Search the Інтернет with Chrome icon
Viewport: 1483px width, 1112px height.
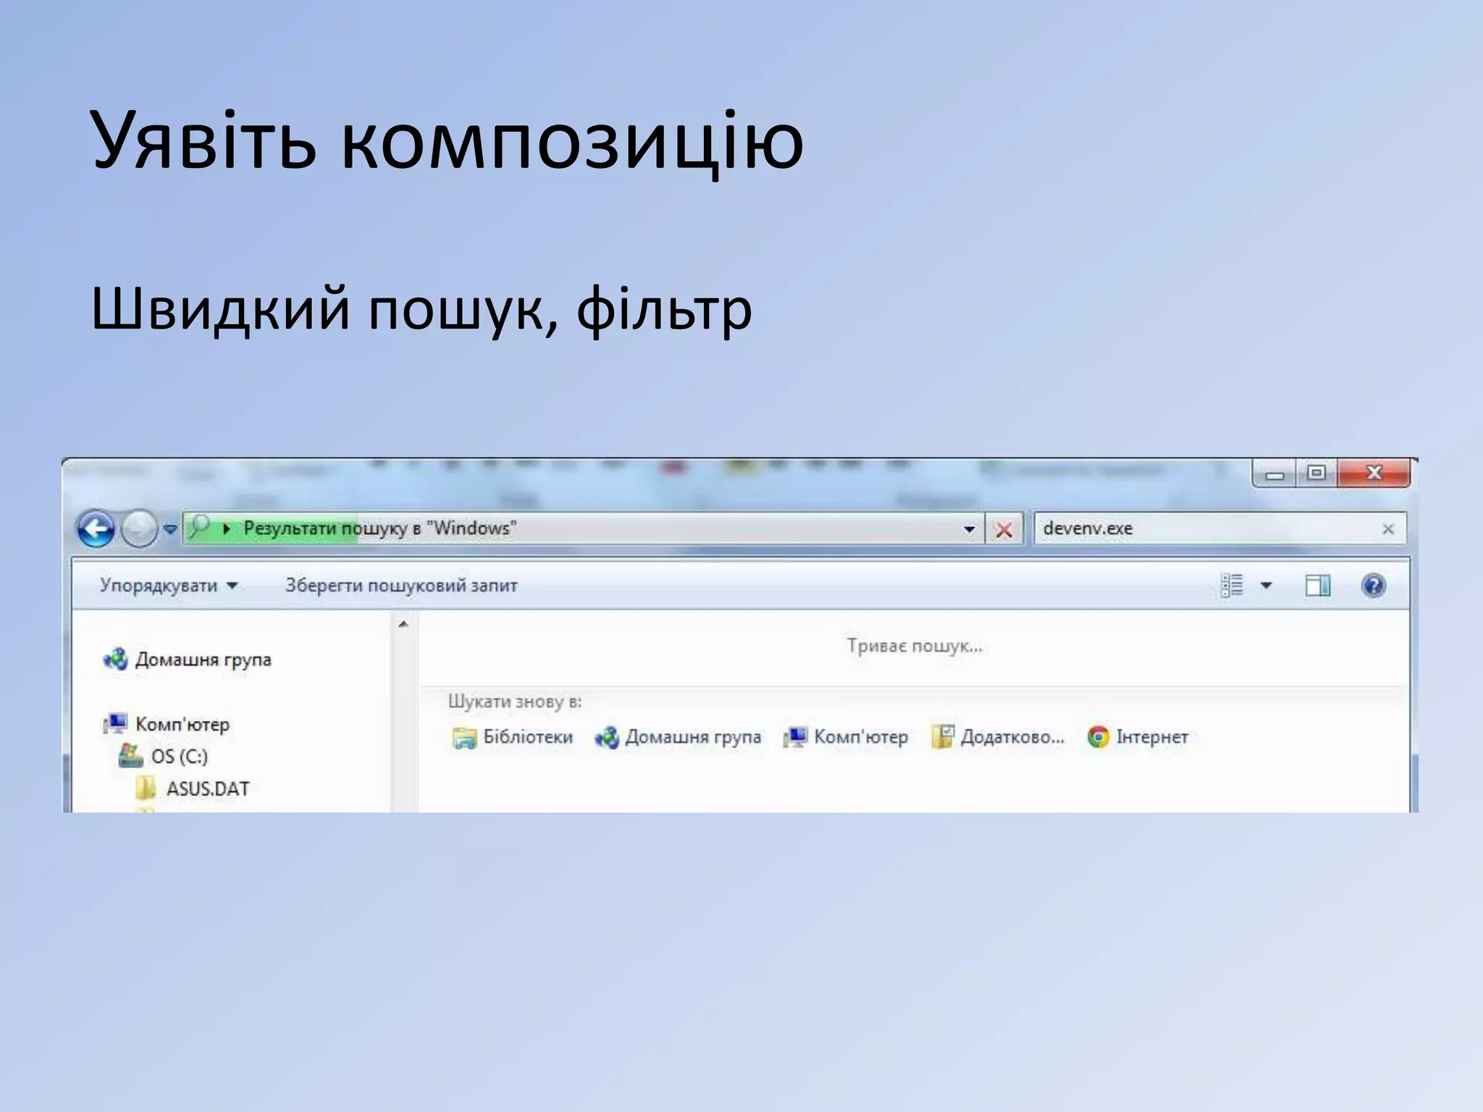1138,737
